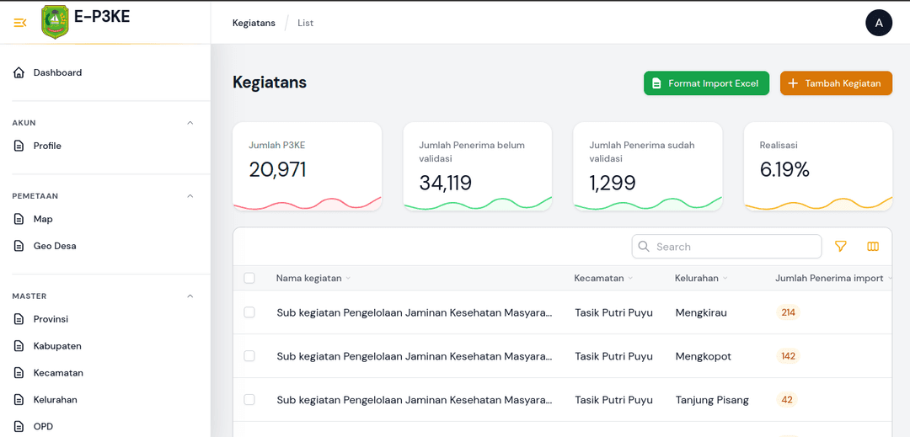910x437 pixels.
Task: Collapse the sidebar using the hamburger icon
Action: [20, 23]
